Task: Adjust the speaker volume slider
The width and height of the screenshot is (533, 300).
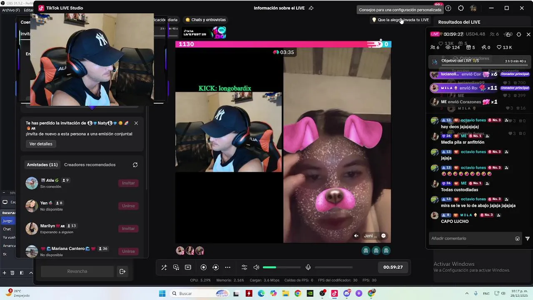Action: [x=281, y=267]
